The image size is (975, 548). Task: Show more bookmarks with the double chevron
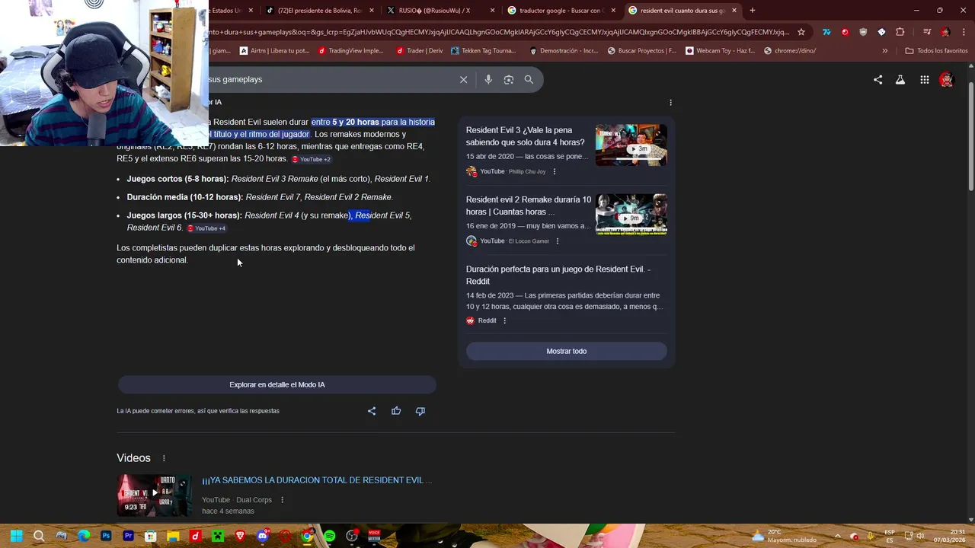click(884, 51)
